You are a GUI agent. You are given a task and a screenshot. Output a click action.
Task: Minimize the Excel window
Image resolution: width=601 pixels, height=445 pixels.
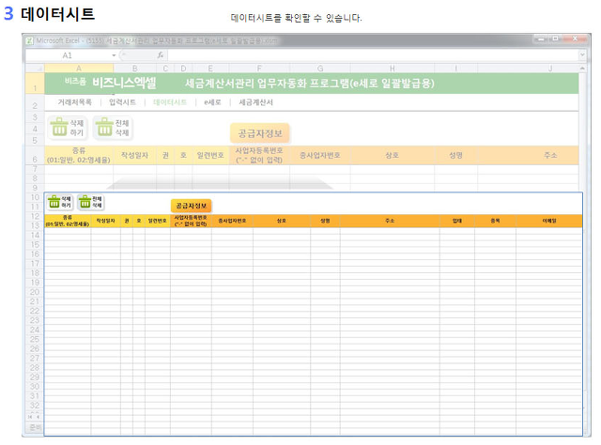coord(541,38)
